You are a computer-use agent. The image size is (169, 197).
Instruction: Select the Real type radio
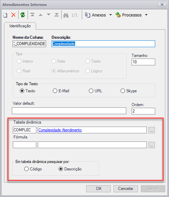point(19,71)
